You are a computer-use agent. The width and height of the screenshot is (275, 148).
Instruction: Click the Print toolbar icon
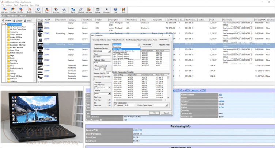pos(64,10)
